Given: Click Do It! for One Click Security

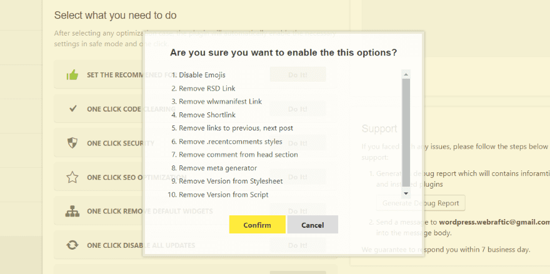Looking at the screenshot, I should 297,144.
